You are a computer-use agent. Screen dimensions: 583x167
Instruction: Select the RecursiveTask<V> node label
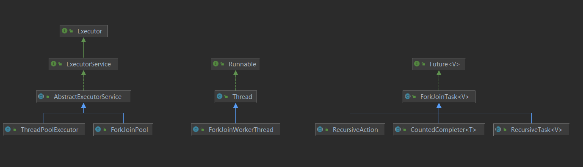click(536, 130)
